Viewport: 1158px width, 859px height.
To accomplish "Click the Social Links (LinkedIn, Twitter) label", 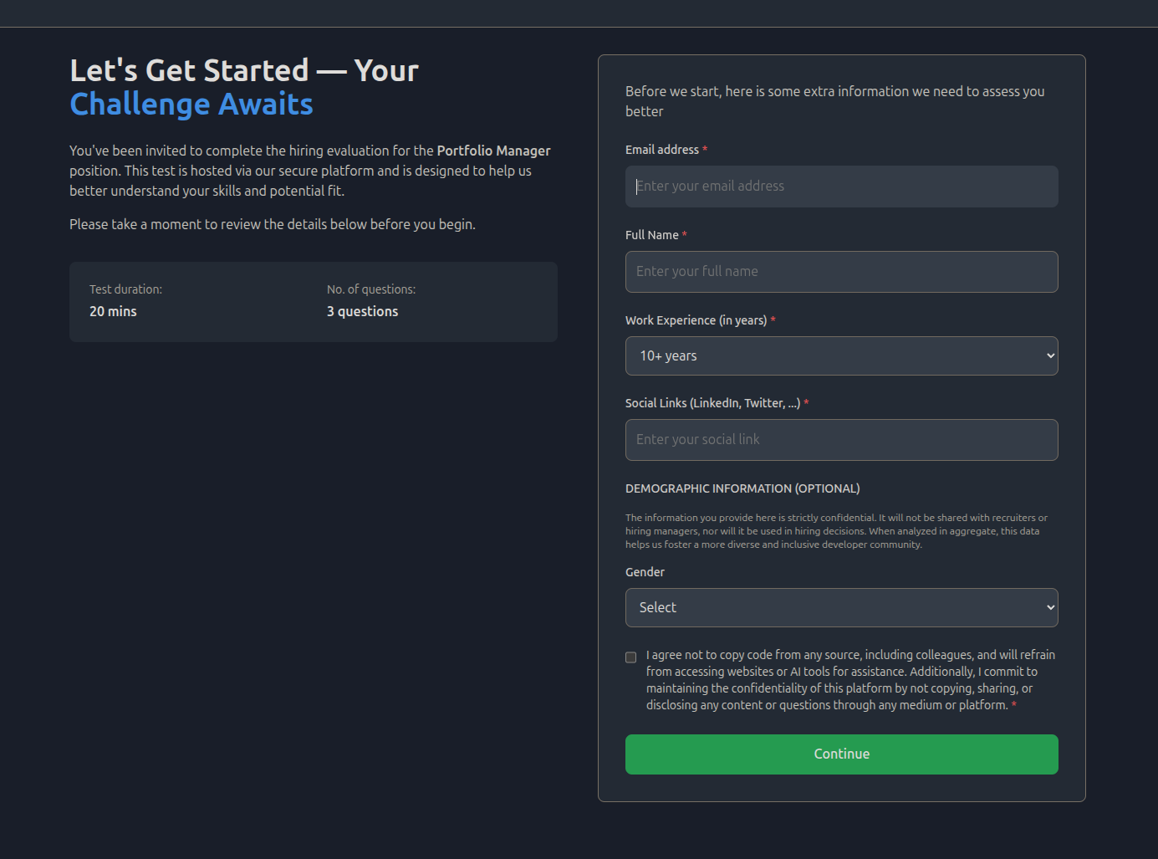I will pos(713,403).
